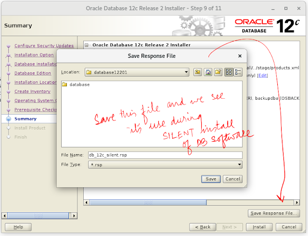This screenshot has height=236, width=308.
Task: Close the Save Response File dialog
Action: click(x=240, y=56)
